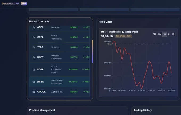
Task: Click the Market Contracts heading
Action: point(39,22)
